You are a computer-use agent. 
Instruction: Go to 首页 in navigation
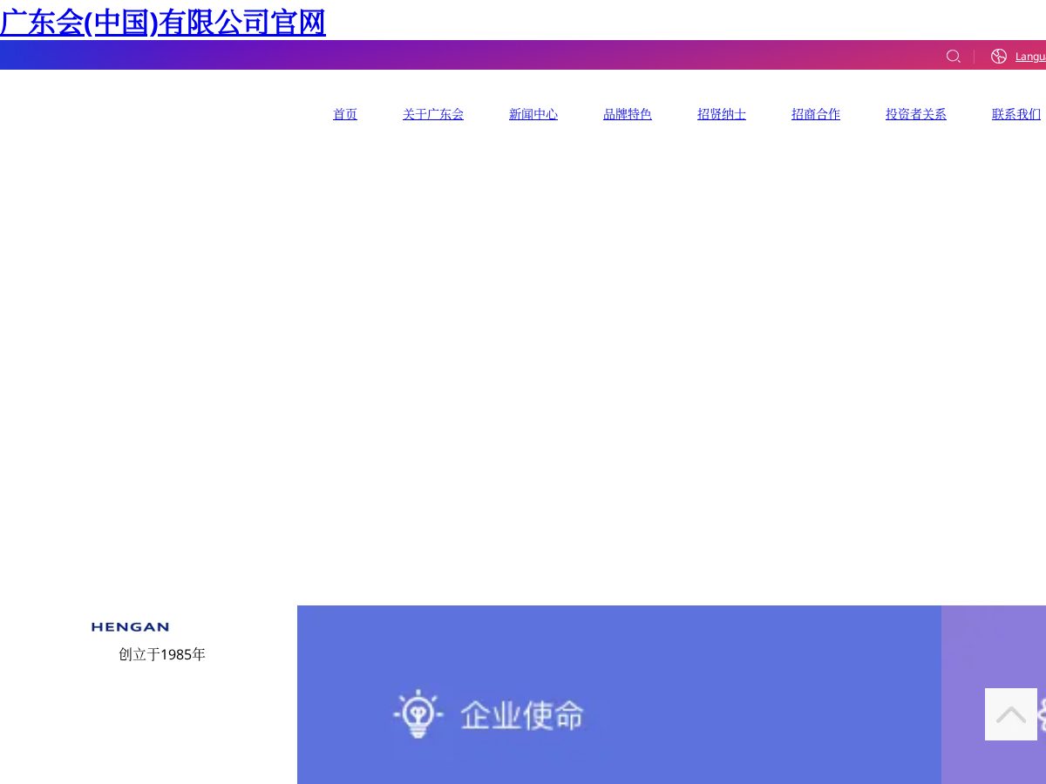[345, 114]
